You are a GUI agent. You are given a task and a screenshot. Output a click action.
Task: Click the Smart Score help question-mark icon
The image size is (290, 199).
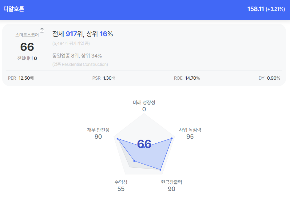tap(42, 30)
